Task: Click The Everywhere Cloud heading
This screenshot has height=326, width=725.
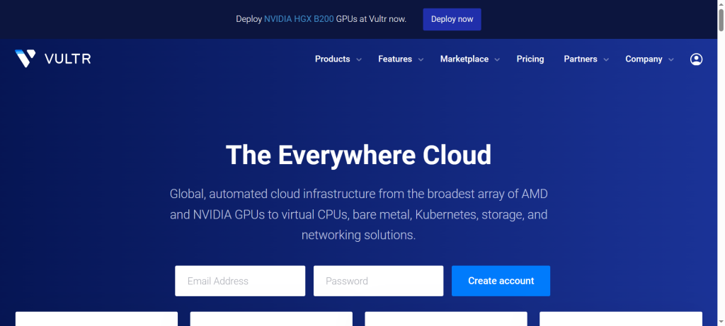Action: pos(358,155)
